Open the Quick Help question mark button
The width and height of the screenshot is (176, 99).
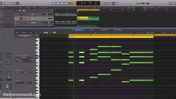(x=4, y=3)
